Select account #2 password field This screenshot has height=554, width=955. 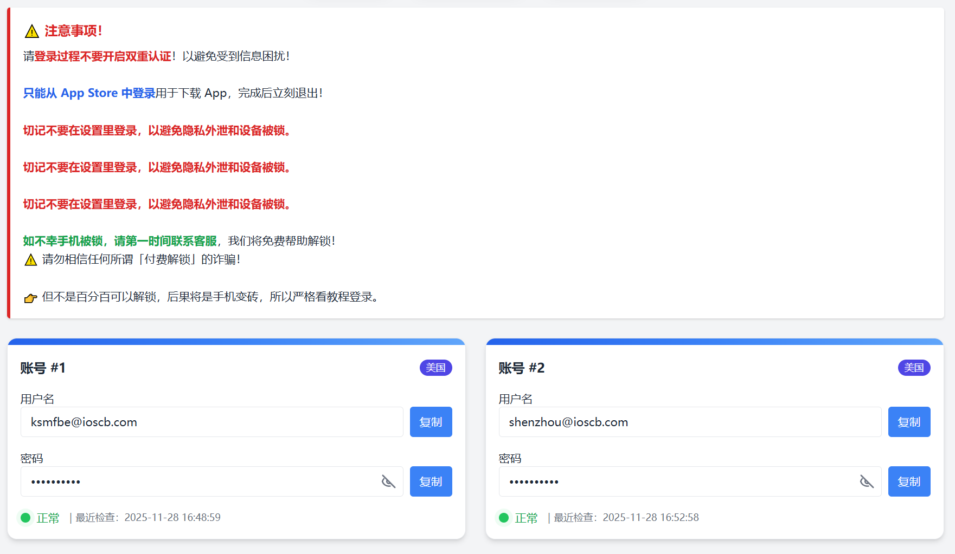[678, 481]
